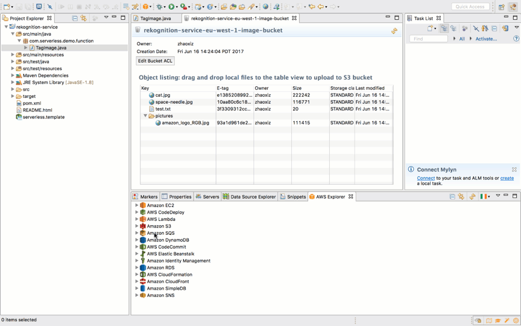Open the Open Perspective toolbar icon
This screenshot has height=326, width=521.
click(501, 7)
